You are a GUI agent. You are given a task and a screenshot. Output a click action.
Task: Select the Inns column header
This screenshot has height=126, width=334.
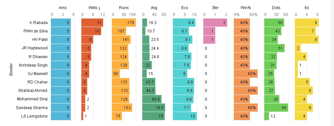(x=63, y=8)
